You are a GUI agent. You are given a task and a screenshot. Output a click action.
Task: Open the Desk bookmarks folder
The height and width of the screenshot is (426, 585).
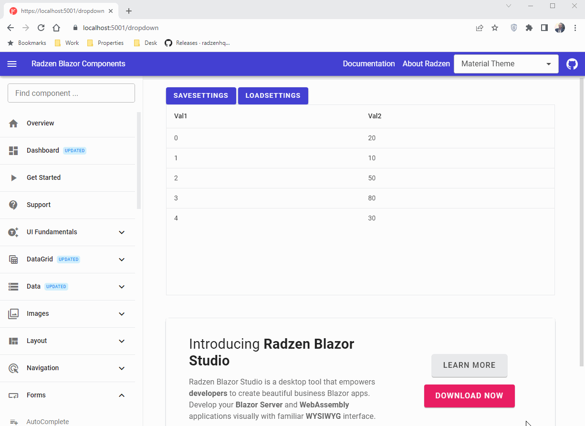pyautogui.click(x=146, y=43)
